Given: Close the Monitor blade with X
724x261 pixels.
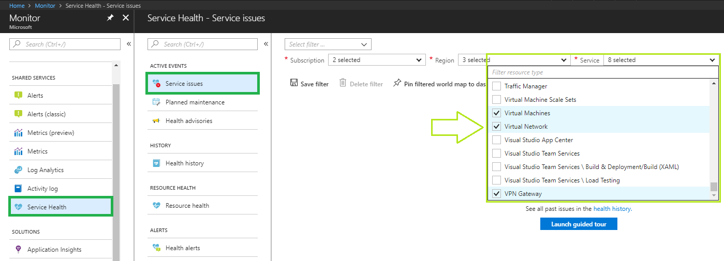Looking at the screenshot, I should (x=126, y=18).
